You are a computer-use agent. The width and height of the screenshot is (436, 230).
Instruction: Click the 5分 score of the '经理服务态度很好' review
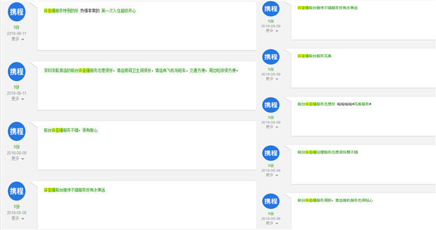[271, 165]
